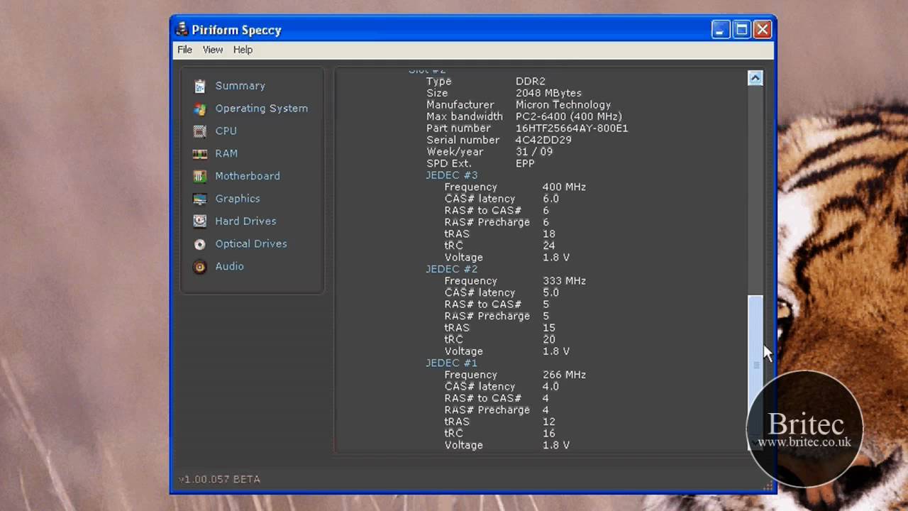Click the DDR2 type value
Image resolution: width=908 pixels, height=511 pixels.
(530, 82)
